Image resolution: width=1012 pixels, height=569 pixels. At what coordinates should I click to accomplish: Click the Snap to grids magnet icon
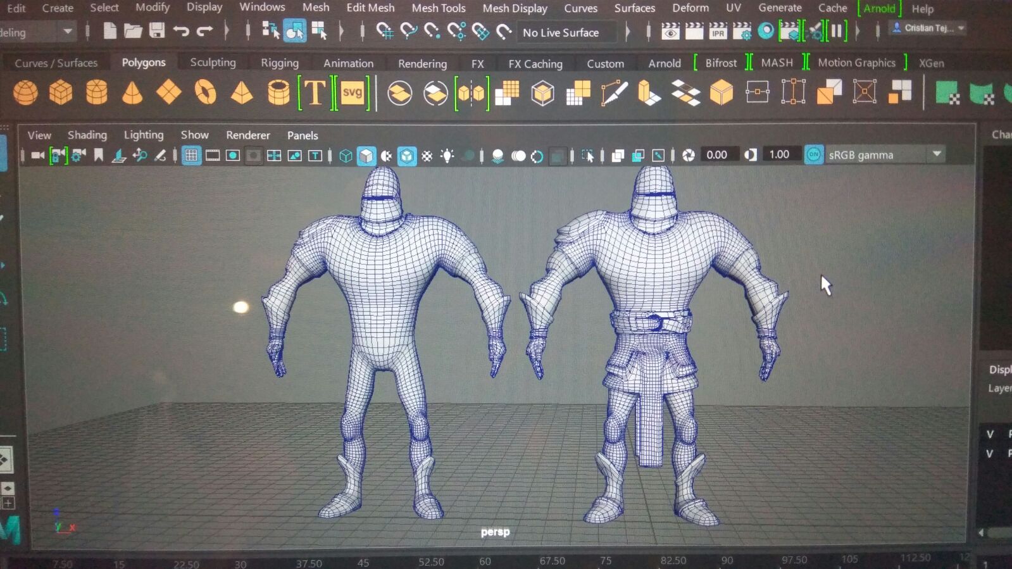pos(384,31)
